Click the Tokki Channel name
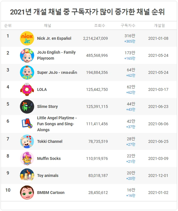The image size is (178, 211). click(x=50, y=141)
